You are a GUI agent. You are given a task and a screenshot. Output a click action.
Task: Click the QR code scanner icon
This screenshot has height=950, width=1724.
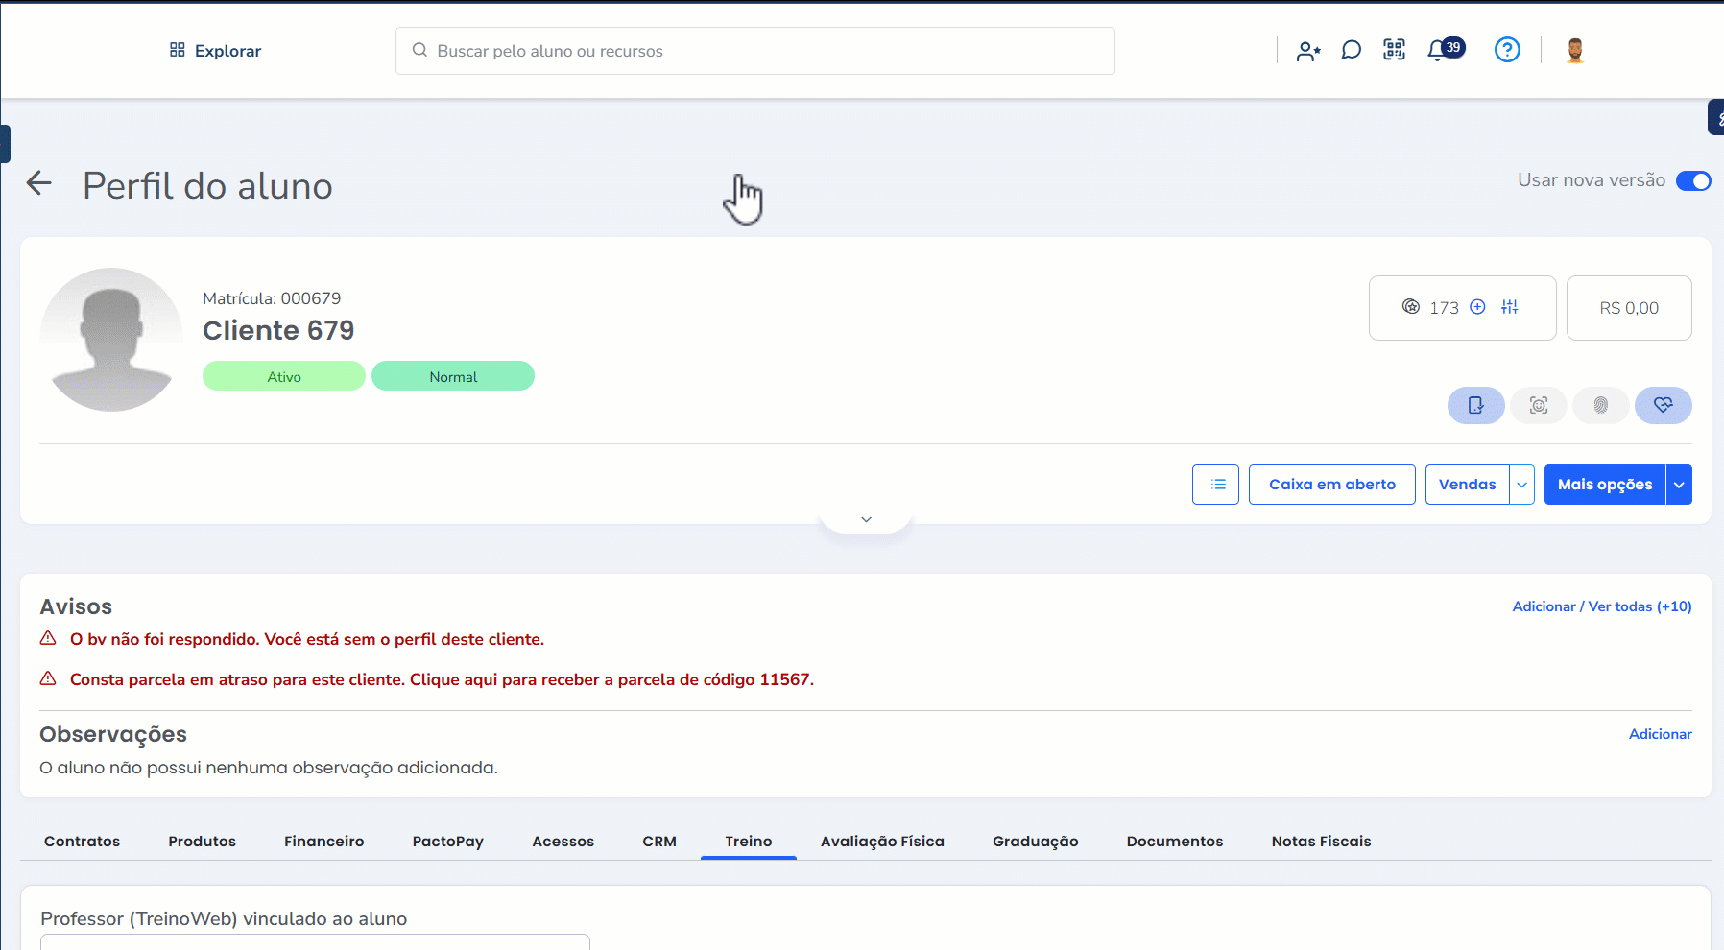(x=1394, y=50)
